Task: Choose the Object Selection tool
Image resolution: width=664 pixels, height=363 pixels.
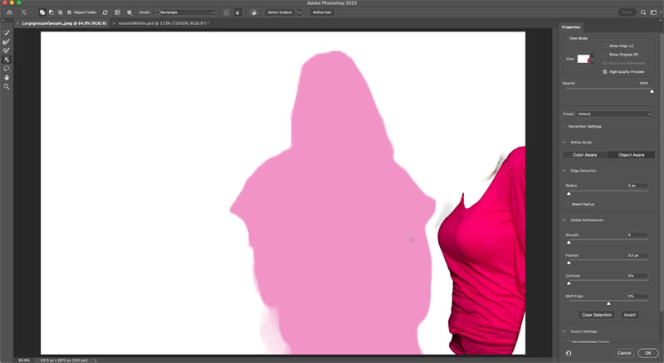Action: pyautogui.click(x=7, y=60)
